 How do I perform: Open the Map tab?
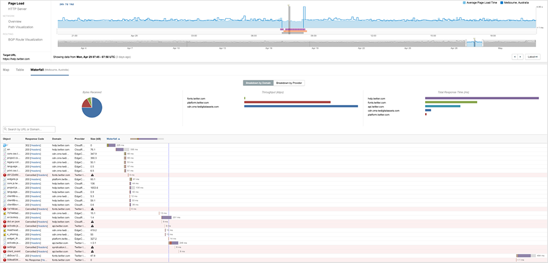pyautogui.click(x=6, y=70)
